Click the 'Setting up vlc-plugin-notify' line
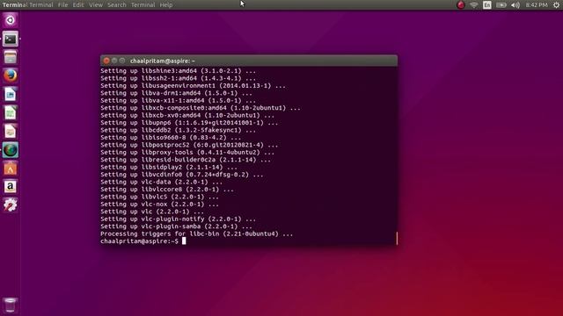The width and height of the screenshot is (563, 316). tap(178, 219)
